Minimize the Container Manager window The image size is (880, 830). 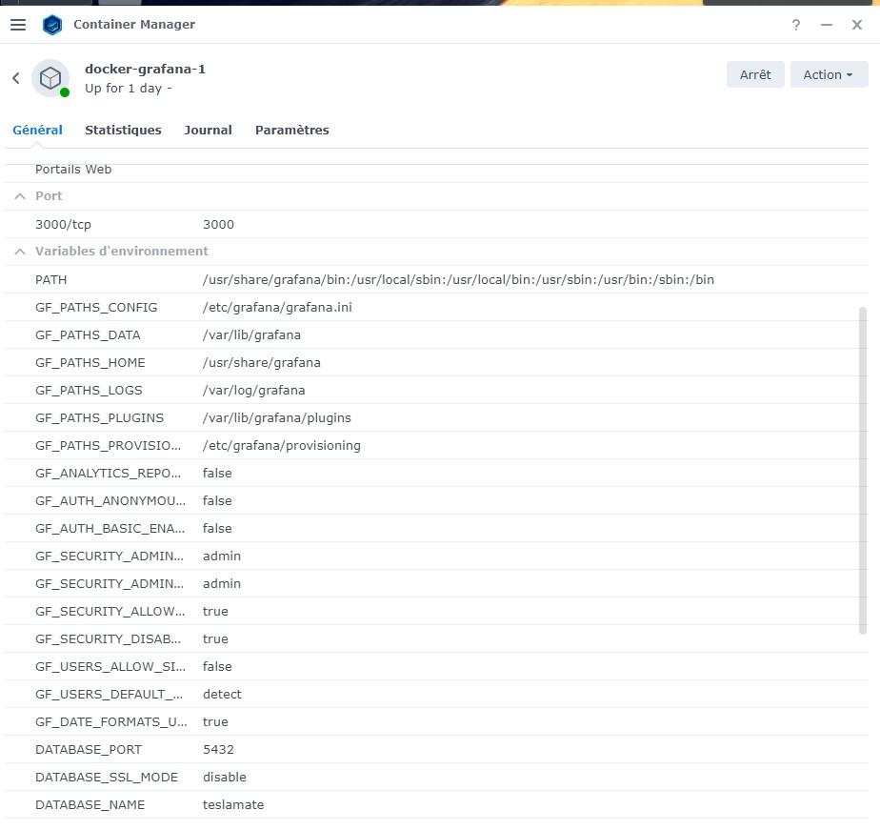point(826,25)
